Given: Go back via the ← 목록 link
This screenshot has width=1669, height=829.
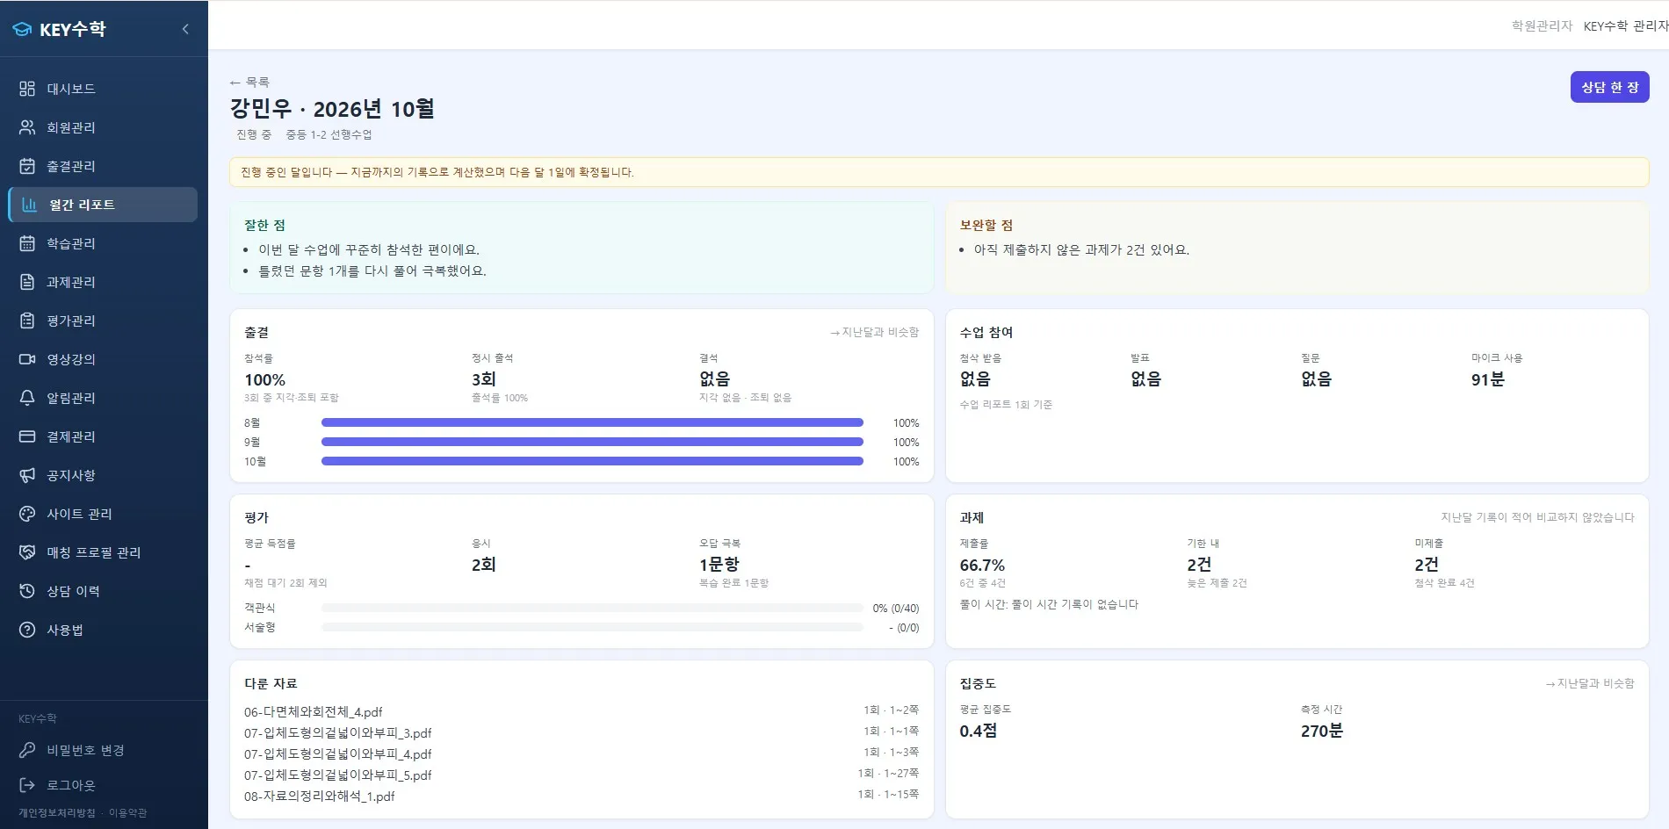Looking at the screenshot, I should (x=249, y=82).
